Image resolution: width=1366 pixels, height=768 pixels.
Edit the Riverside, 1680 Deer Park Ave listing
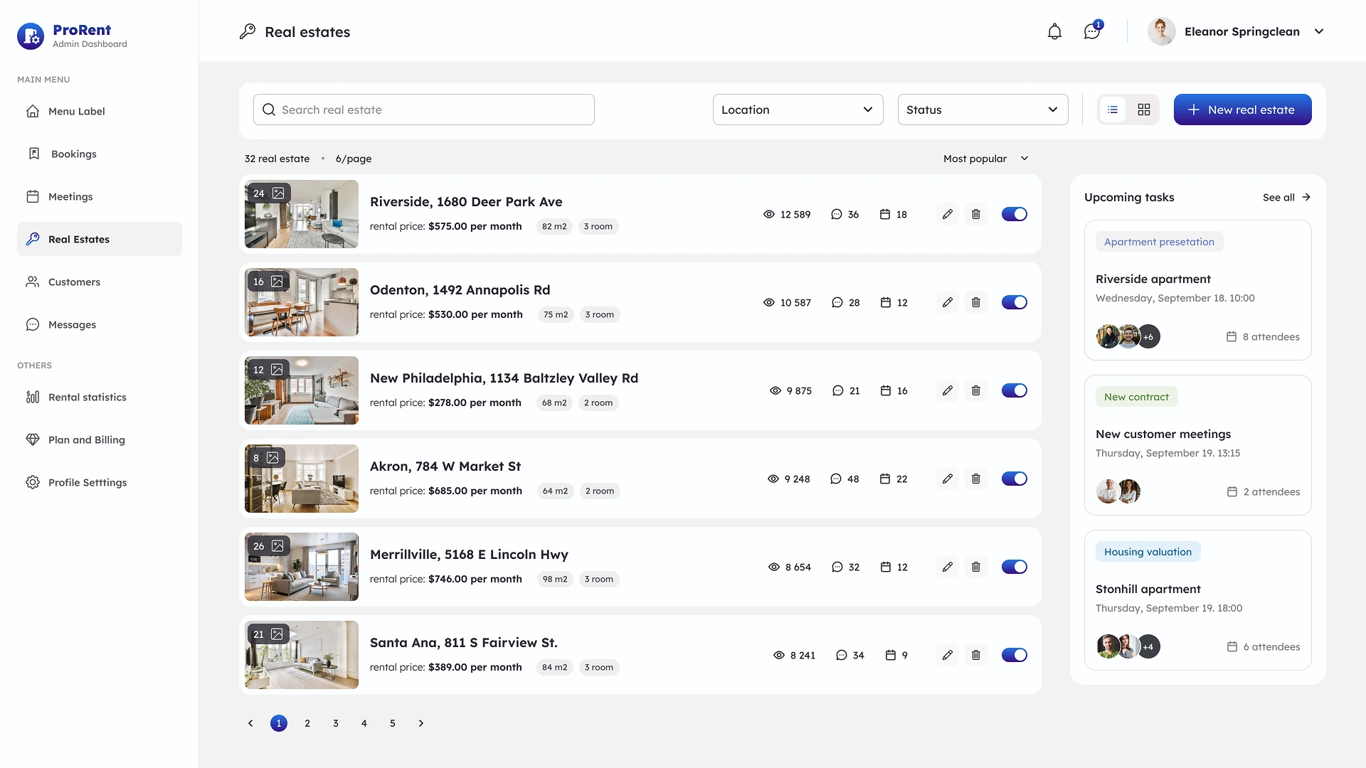click(947, 214)
